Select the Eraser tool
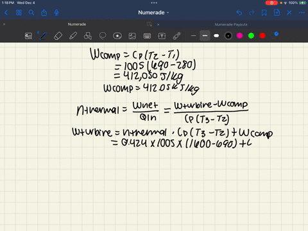The width and height of the screenshot is (308, 231). (58, 36)
